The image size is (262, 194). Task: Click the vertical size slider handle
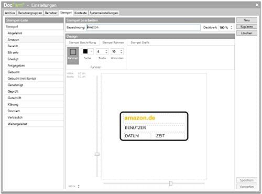click(x=97, y=154)
